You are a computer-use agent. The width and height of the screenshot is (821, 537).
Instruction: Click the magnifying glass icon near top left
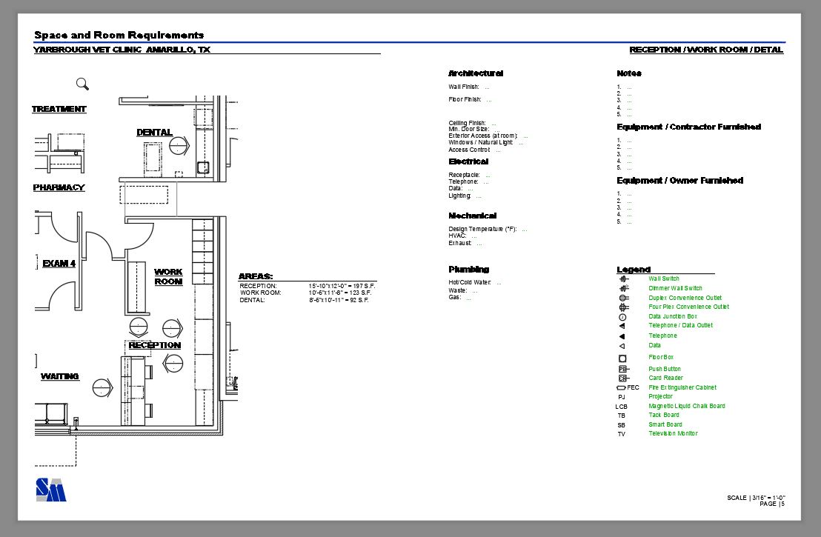[82, 84]
